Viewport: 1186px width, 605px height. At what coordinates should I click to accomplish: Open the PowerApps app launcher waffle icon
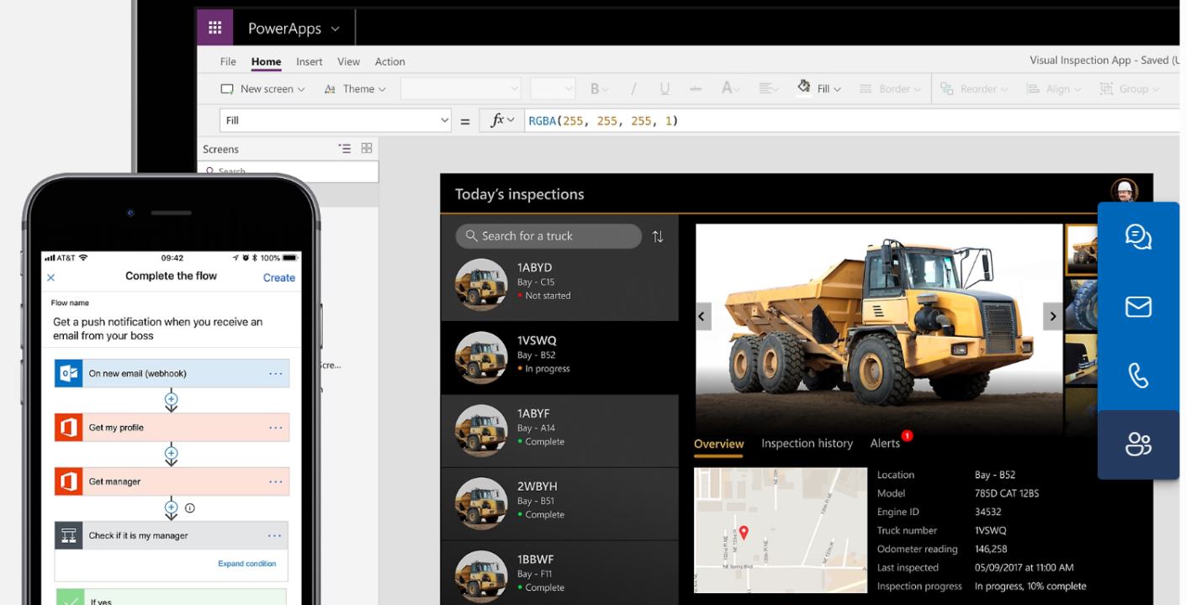coord(214,28)
